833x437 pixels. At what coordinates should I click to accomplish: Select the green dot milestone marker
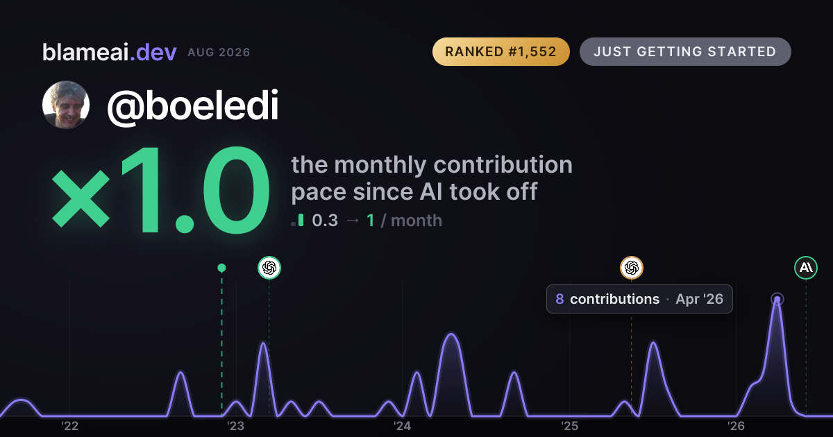[221, 268]
